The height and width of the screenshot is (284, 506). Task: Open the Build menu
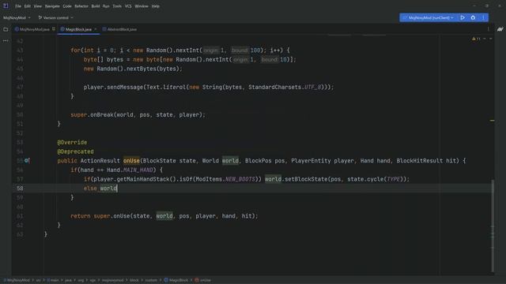(x=96, y=6)
